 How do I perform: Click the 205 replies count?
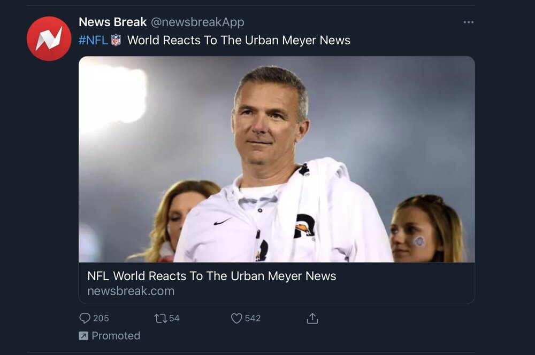(x=101, y=318)
